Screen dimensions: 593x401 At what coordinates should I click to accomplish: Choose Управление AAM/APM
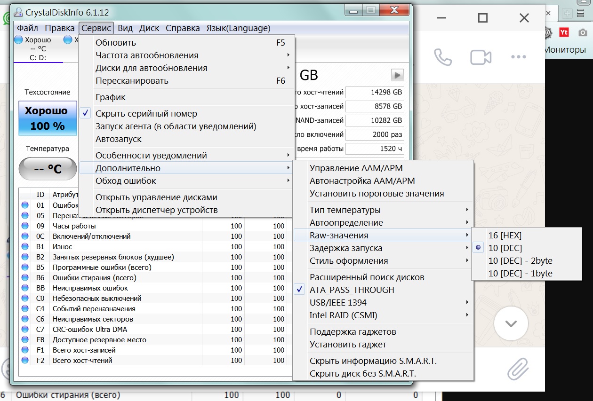click(382, 168)
